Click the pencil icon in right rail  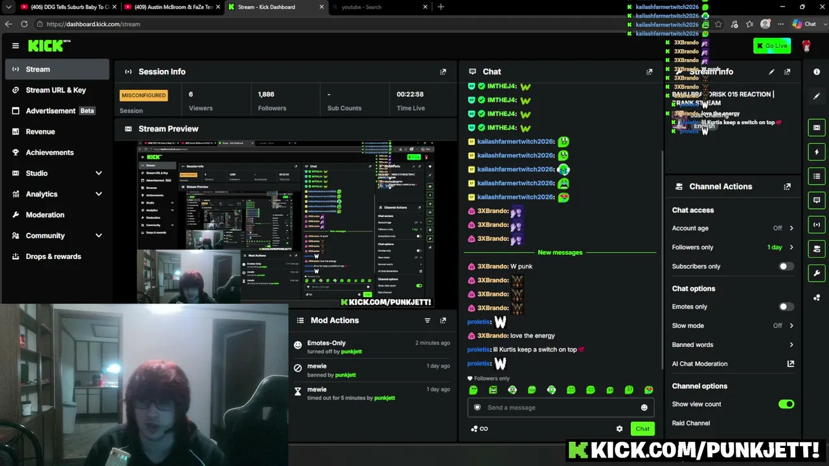pos(817,96)
